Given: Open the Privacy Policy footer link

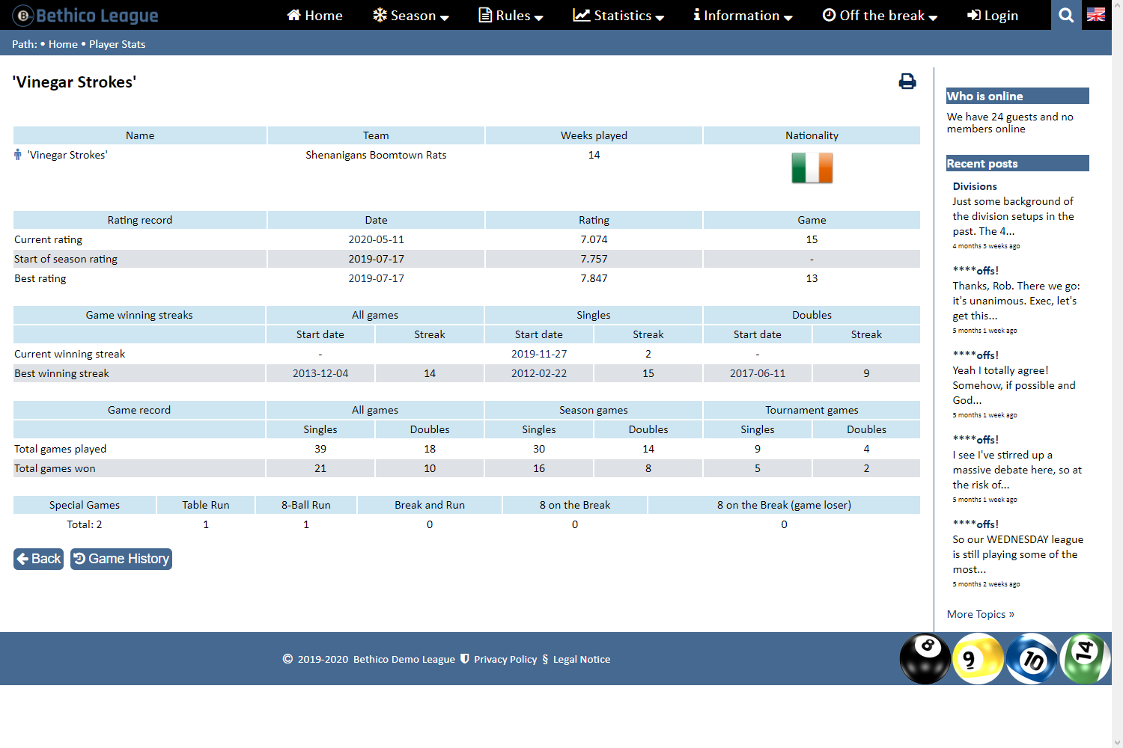Looking at the screenshot, I should pos(505,659).
